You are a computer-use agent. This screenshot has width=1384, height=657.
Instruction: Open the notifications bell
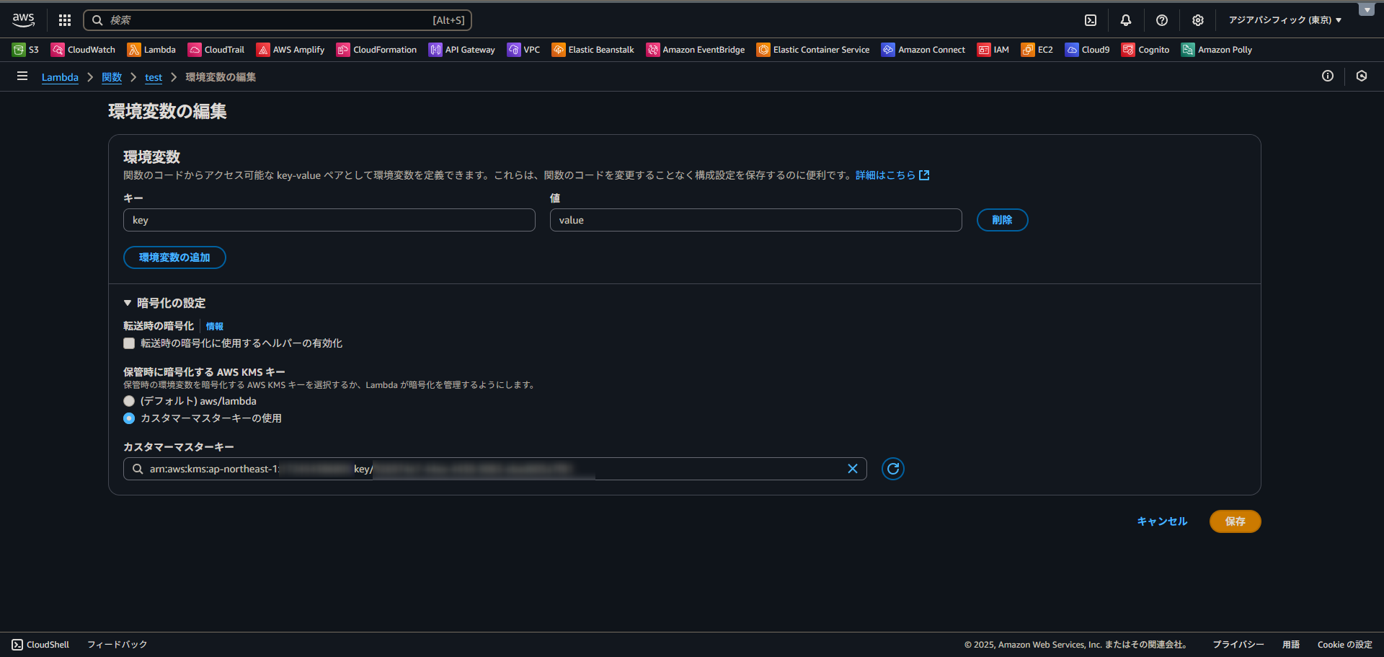click(1126, 20)
